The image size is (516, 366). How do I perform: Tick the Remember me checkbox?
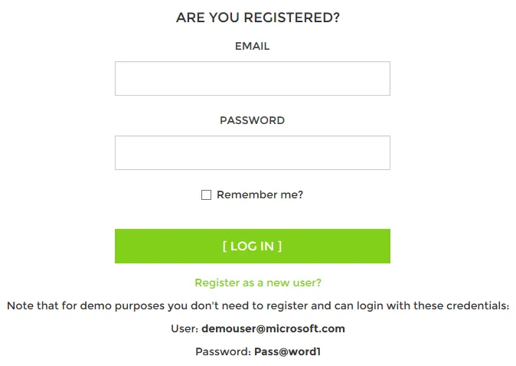(x=206, y=195)
